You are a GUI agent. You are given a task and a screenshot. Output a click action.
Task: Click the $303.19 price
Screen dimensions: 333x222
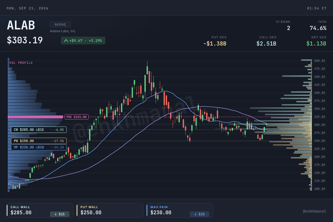point(25,41)
